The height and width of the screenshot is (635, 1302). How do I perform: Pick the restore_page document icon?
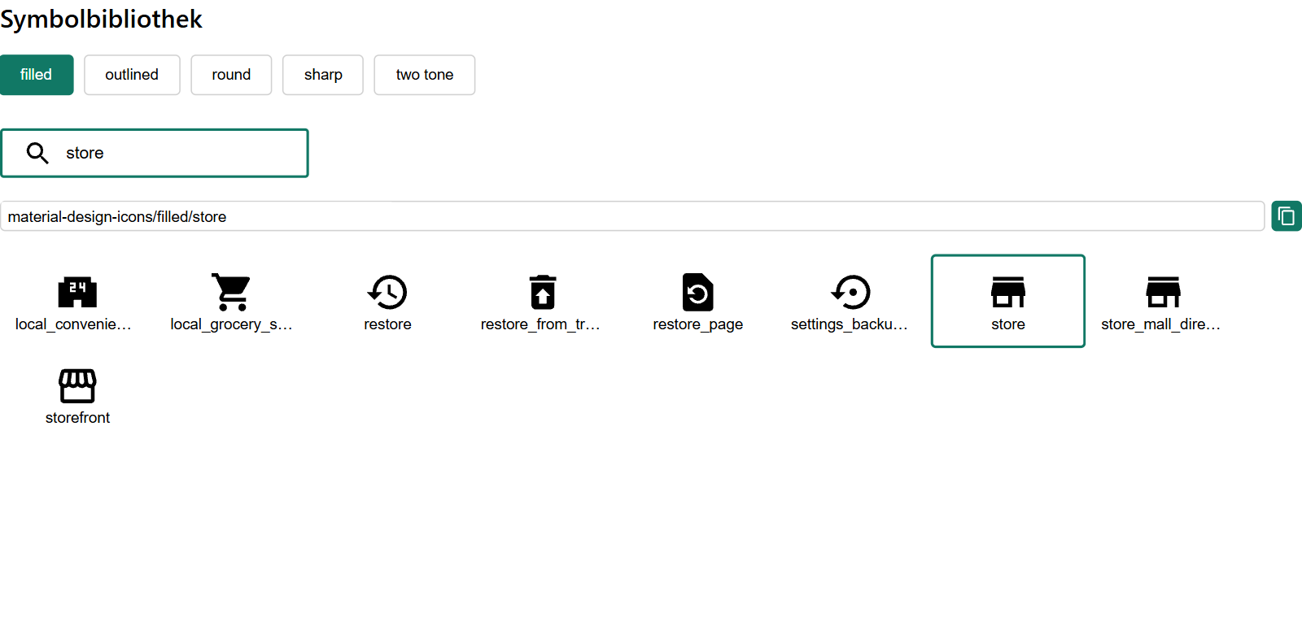pos(698,292)
